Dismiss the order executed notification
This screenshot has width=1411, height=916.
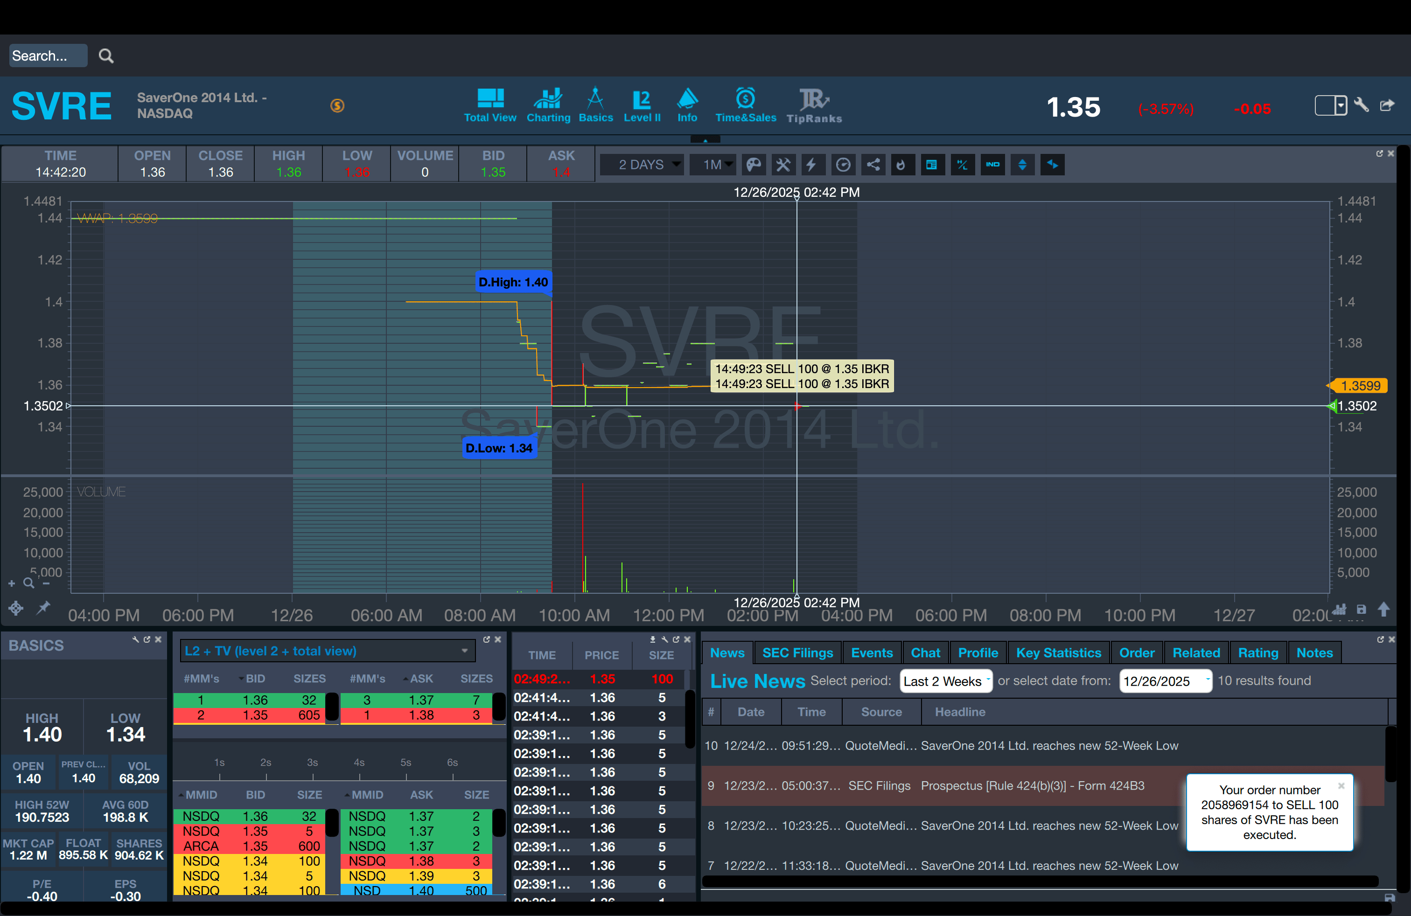[x=1341, y=786]
